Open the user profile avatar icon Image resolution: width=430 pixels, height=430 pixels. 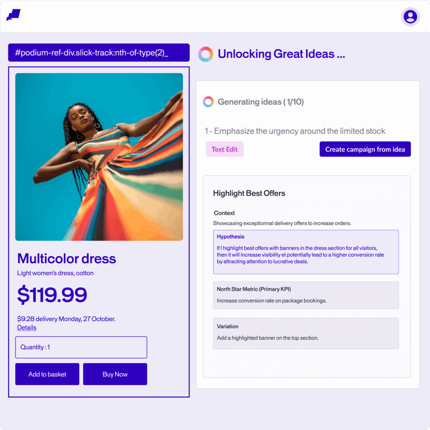(410, 17)
